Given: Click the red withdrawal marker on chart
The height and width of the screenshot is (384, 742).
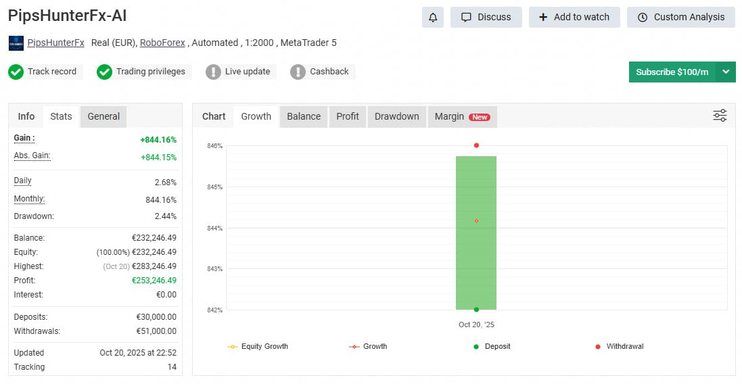Looking at the screenshot, I should pyautogui.click(x=476, y=145).
